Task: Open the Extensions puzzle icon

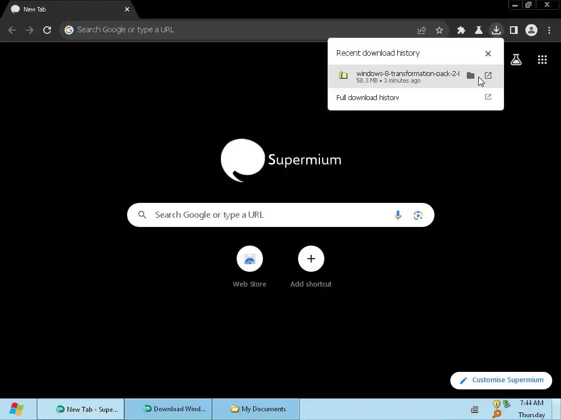Action: 461,30
